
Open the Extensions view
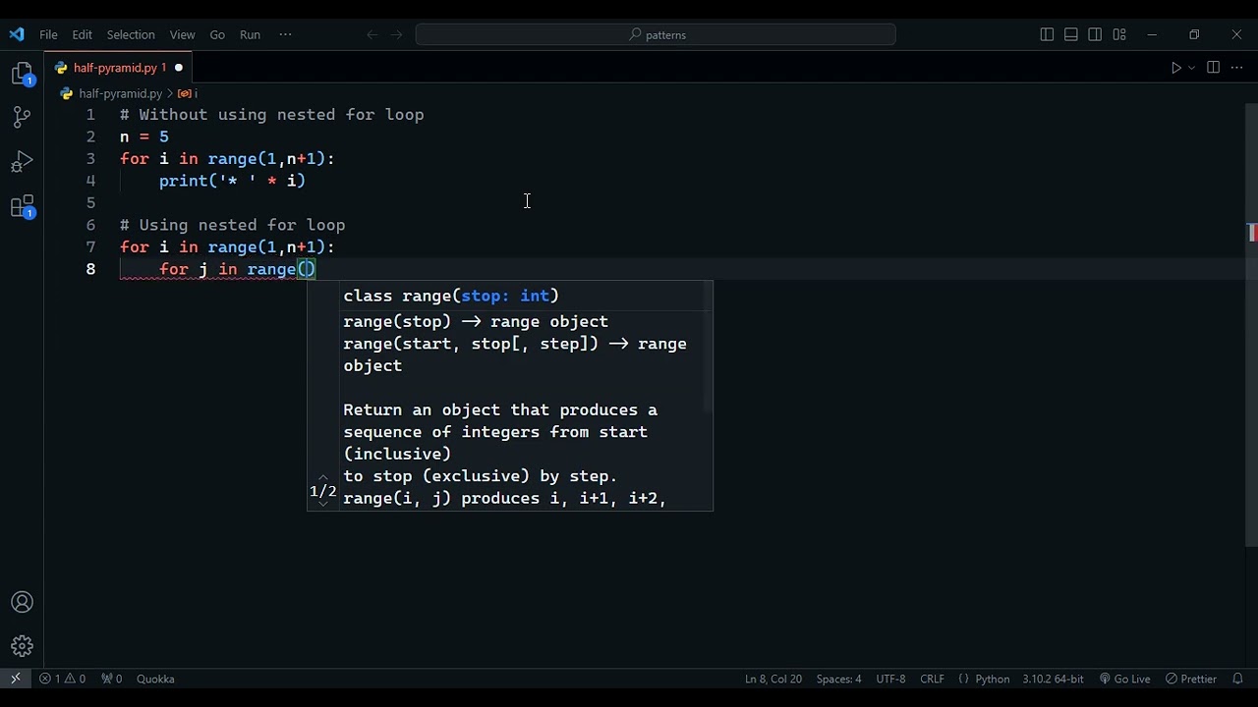22,206
